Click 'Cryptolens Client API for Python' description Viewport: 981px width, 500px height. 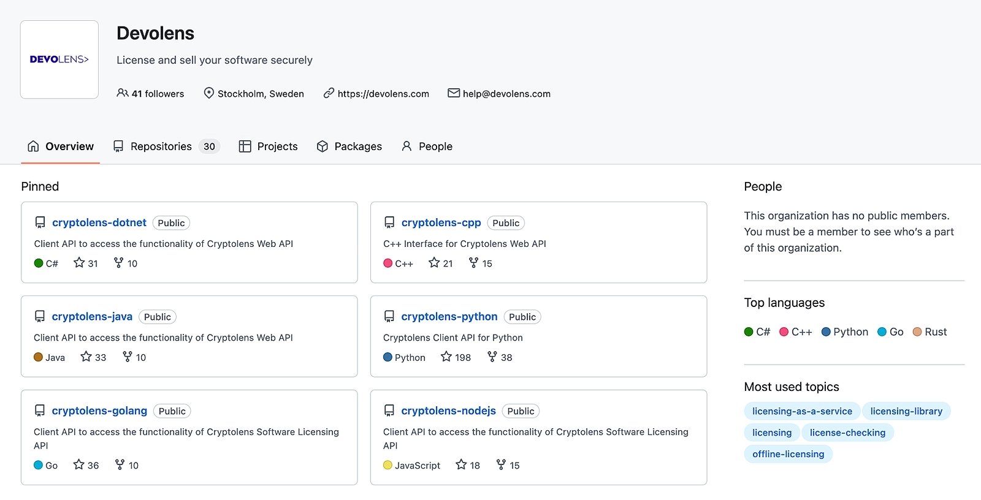453,338
